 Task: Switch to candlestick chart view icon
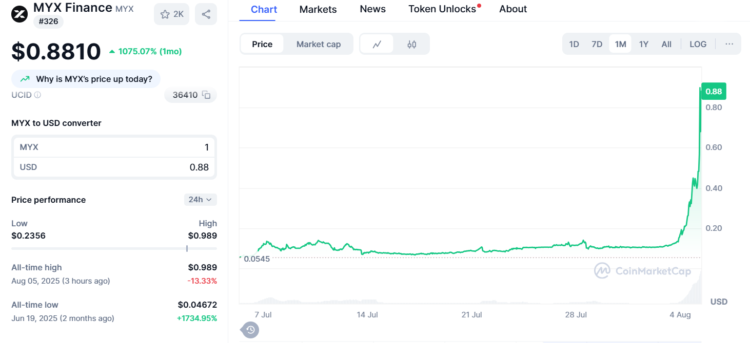(x=411, y=44)
